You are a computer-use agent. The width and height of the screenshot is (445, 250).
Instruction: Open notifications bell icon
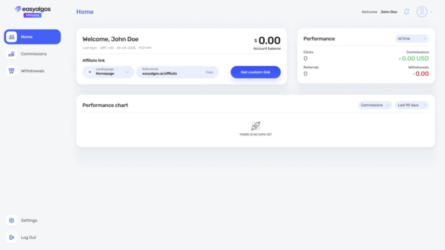pyautogui.click(x=407, y=12)
